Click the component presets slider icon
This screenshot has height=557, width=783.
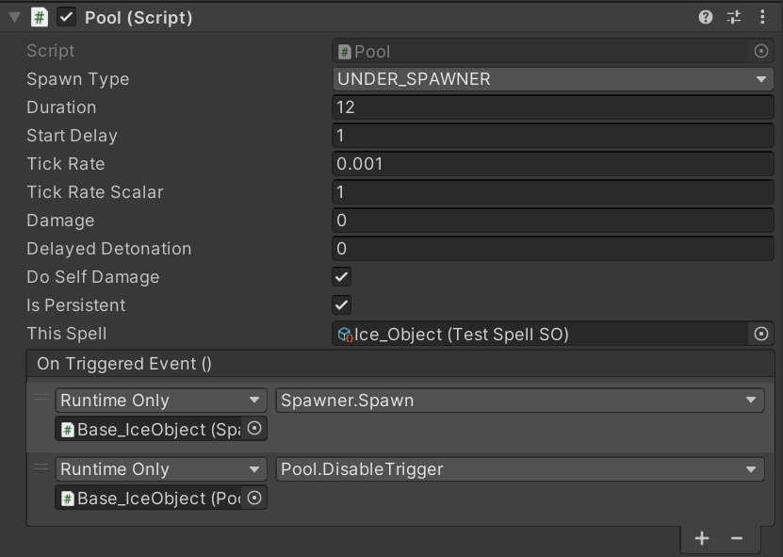[x=734, y=17]
